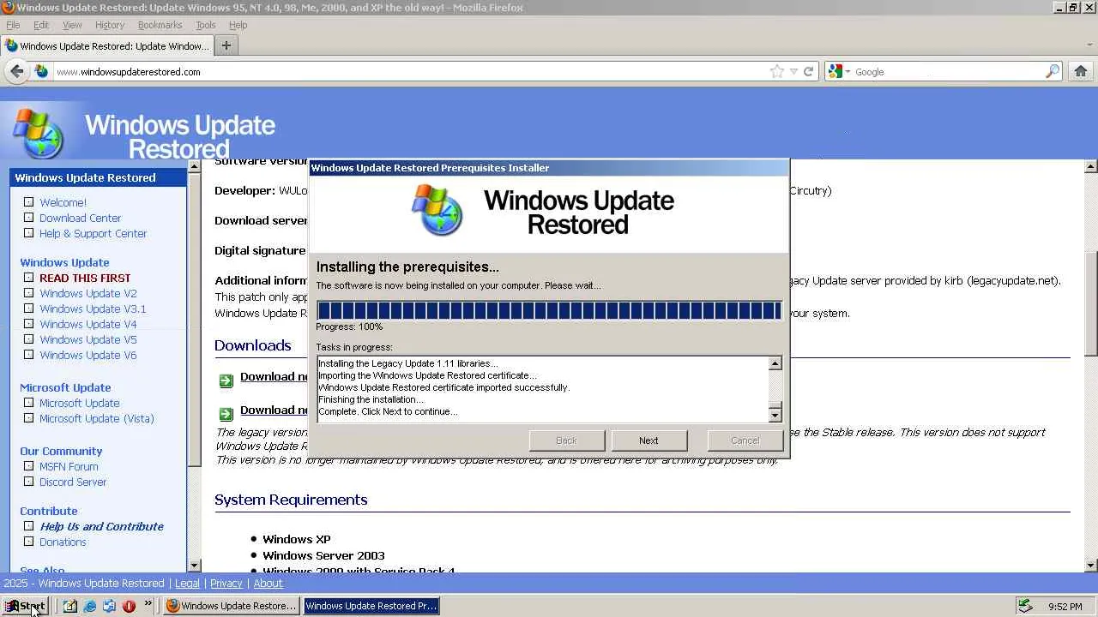1098x617 pixels.
Task: Switch to Prerequisites Installer taskbar button
Action: tap(371, 606)
